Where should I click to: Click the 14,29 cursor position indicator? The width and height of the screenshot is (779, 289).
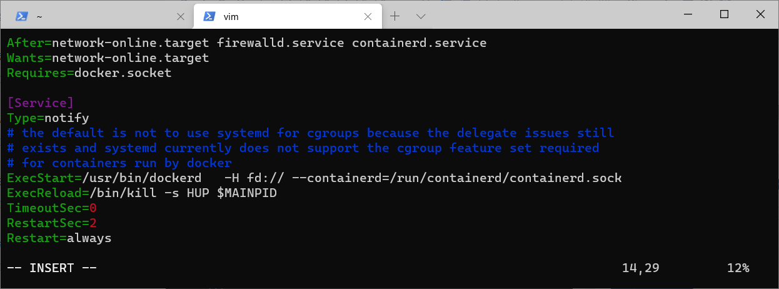pos(640,268)
